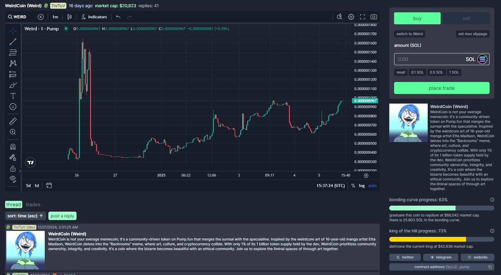Activate the zoom in tool
This screenshot has width=501, height=275.
pyautogui.click(x=13, y=132)
